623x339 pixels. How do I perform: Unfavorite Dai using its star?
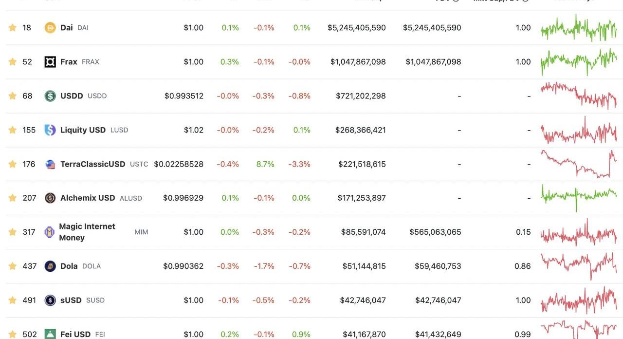pyautogui.click(x=13, y=28)
